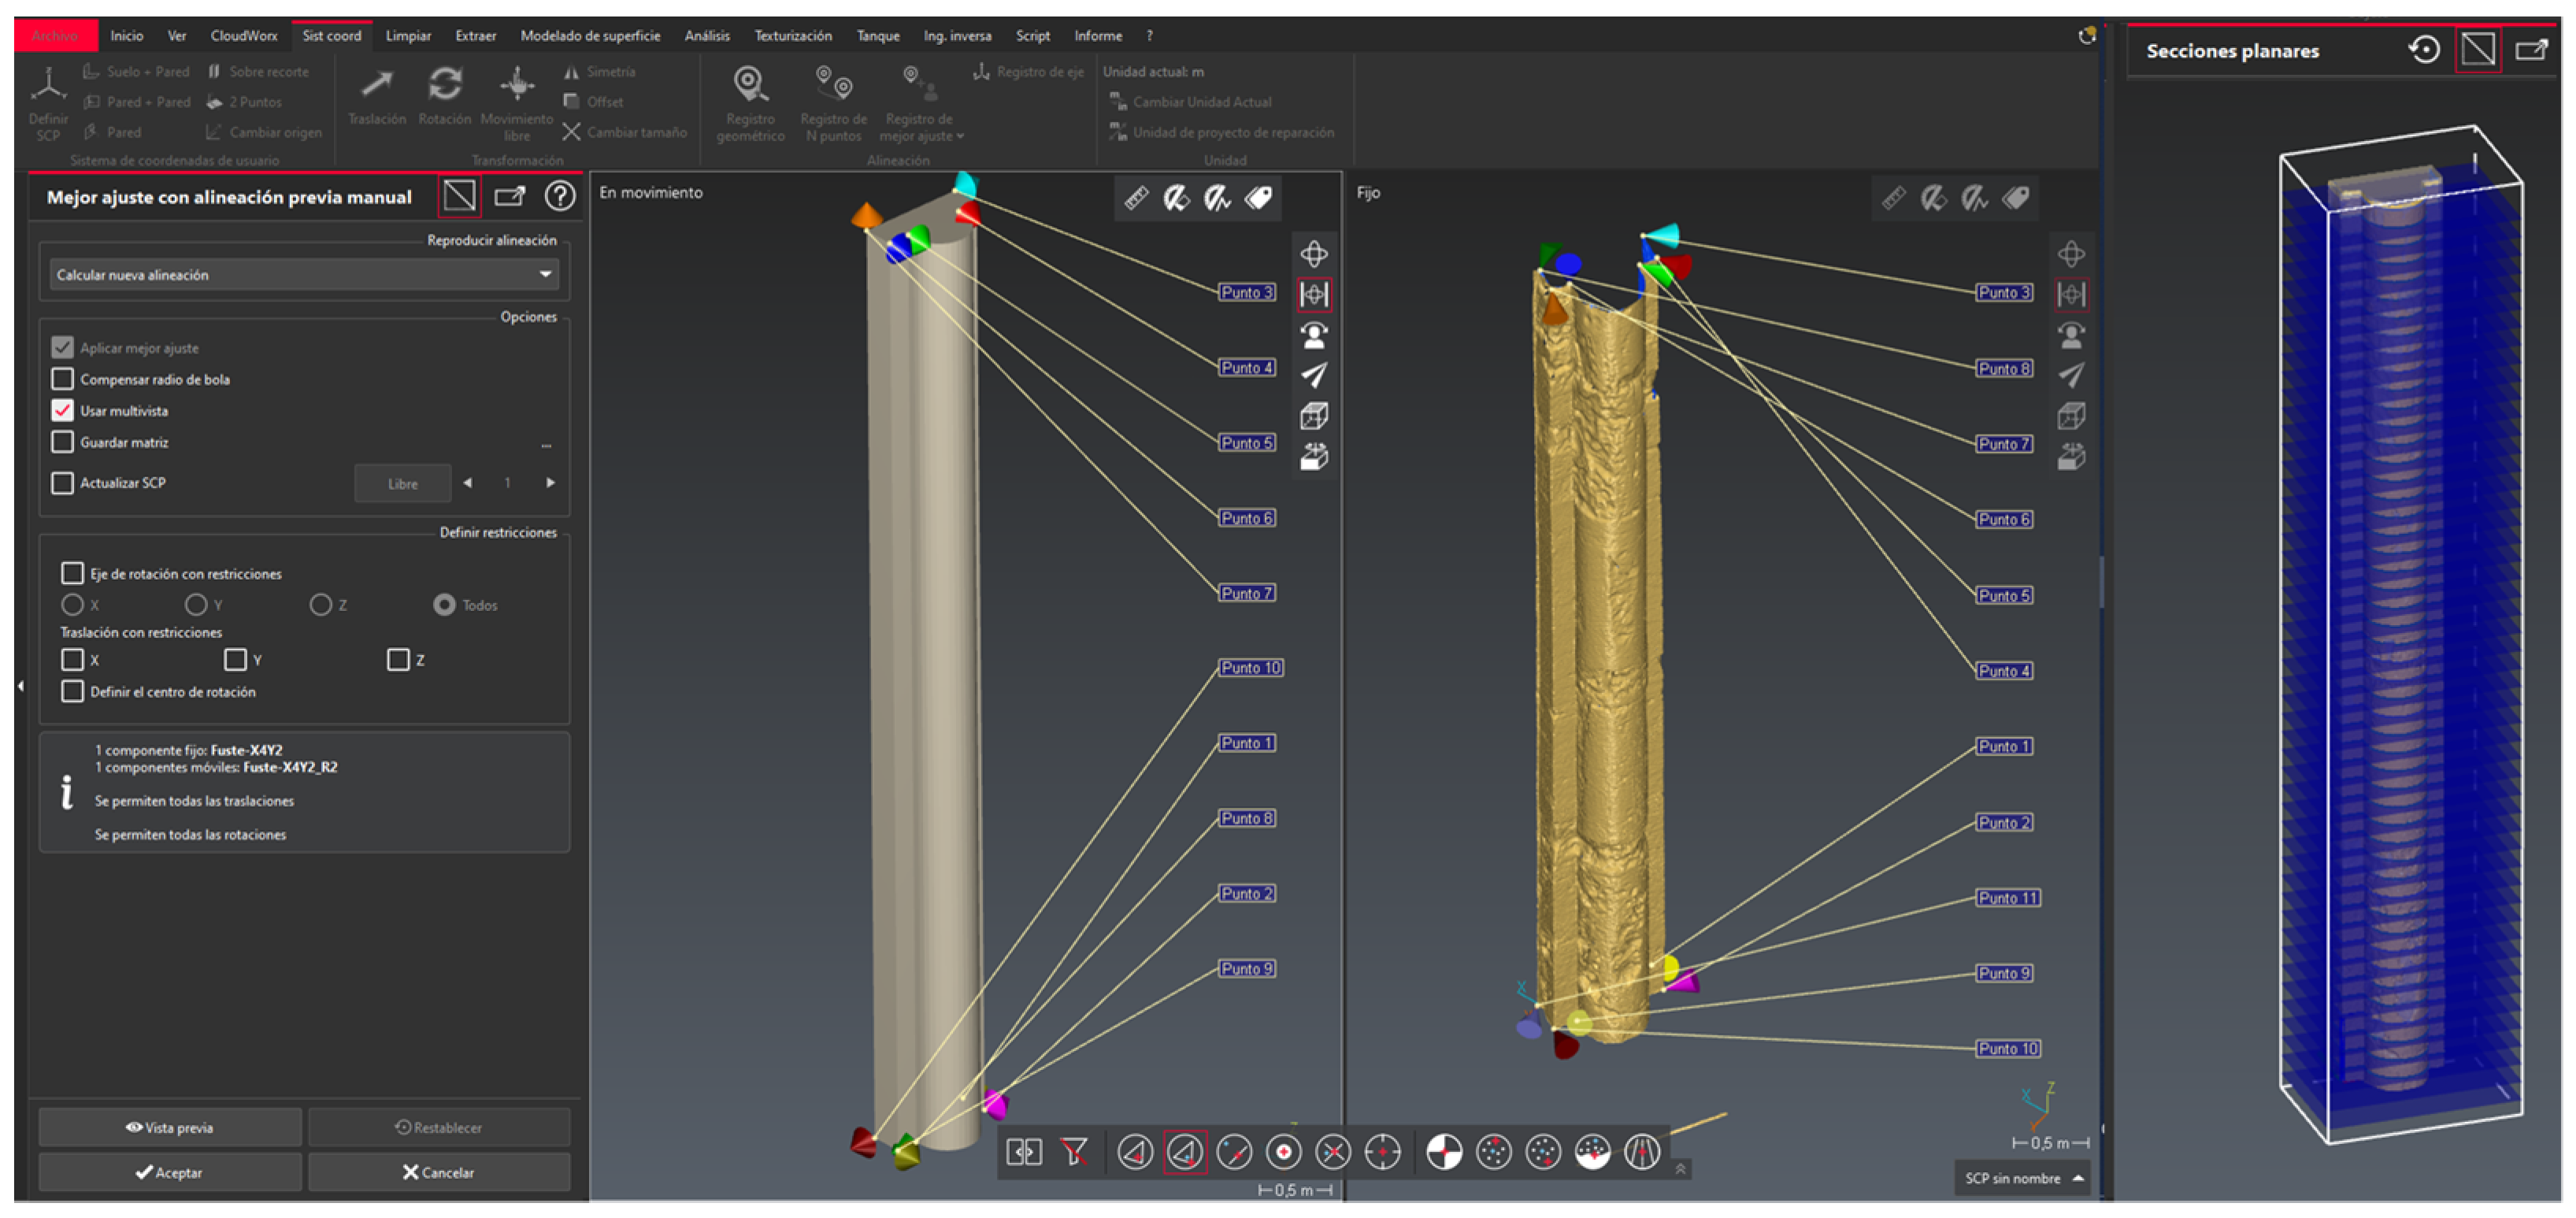Uncheck the Usar multivista option
Viewport: 2576px width, 1218px height.
63,411
